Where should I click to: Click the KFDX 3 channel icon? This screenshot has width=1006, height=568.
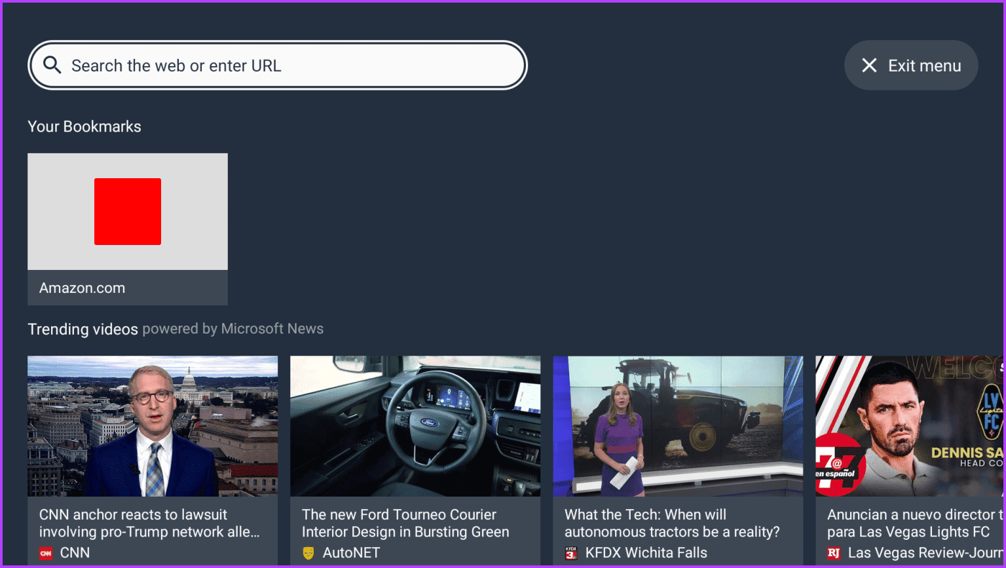point(571,553)
